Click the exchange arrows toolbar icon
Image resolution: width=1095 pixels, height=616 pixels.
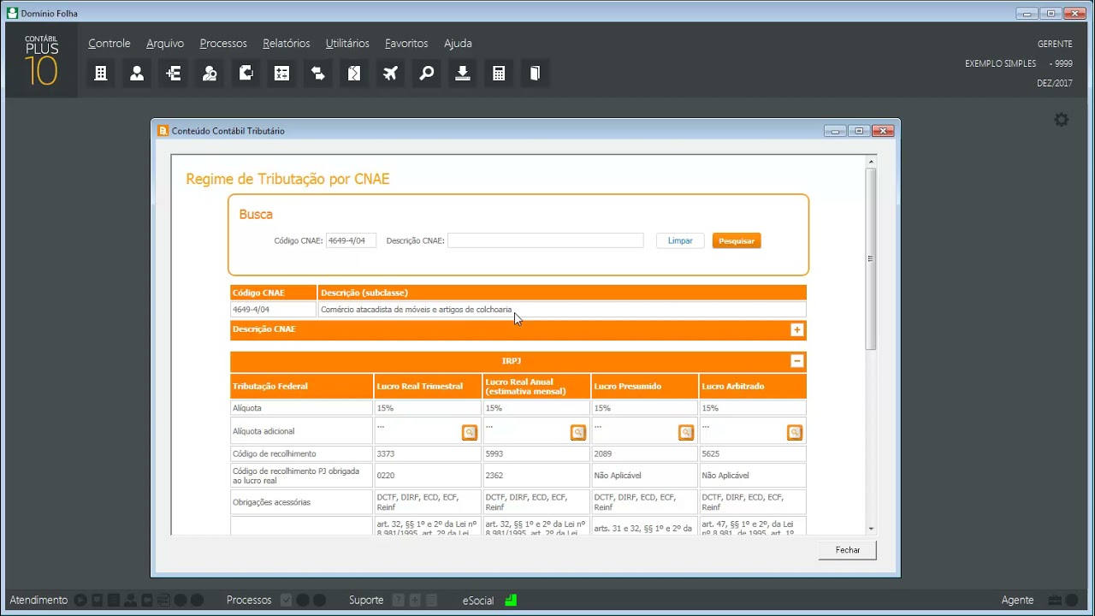(318, 74)
